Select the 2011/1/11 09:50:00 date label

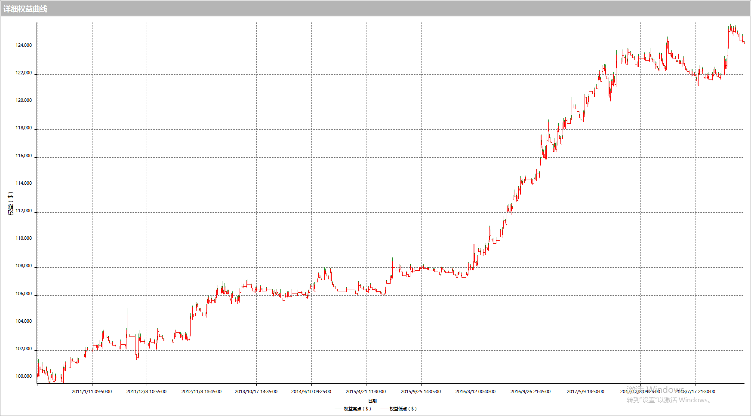point(92,392)
